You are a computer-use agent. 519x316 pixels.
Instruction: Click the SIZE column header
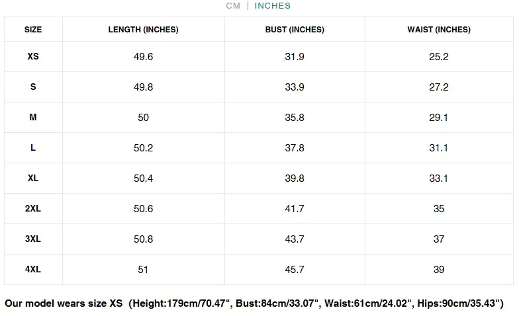tap(33, 30)
